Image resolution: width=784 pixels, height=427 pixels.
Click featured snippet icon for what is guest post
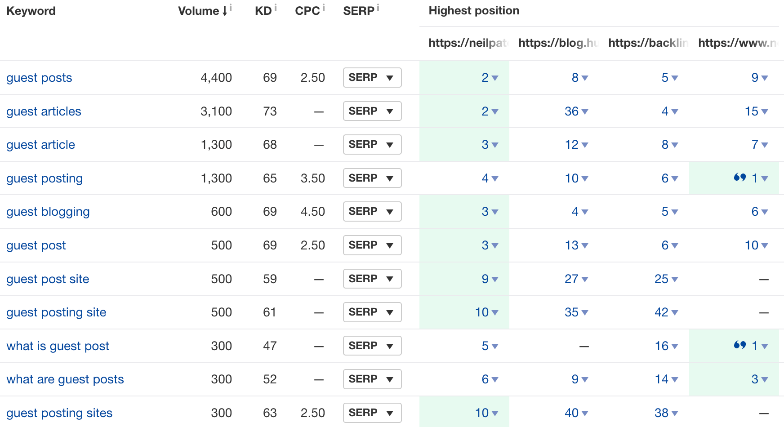pyautogui.click(x=739, y=345)
